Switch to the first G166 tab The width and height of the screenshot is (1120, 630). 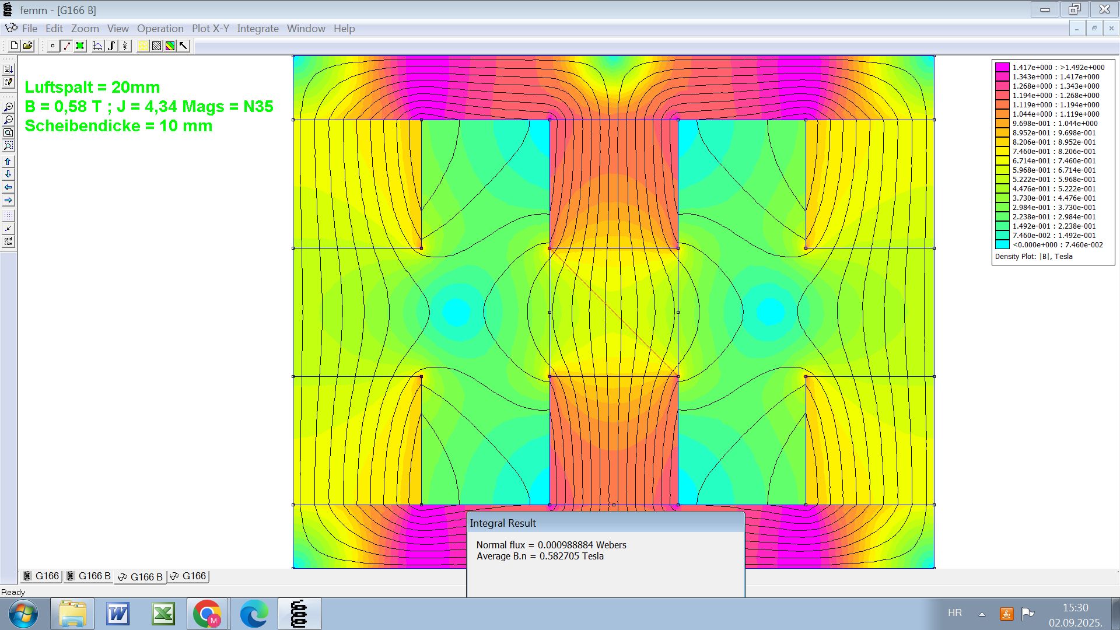(41, 576)
